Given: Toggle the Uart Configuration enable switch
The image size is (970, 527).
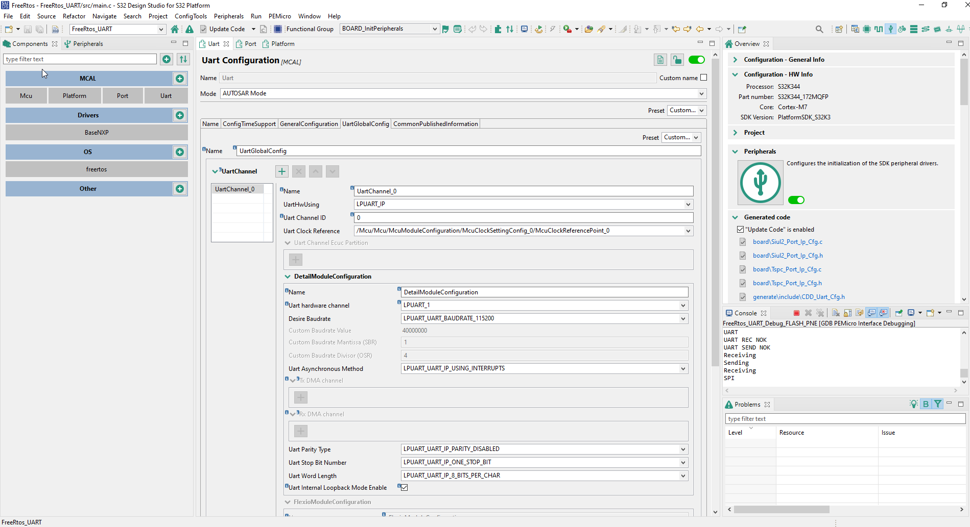Looking at the screenshot, I should (697, 60).
